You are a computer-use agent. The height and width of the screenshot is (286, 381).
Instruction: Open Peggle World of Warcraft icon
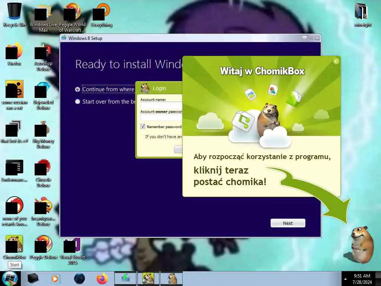point(73,18)
